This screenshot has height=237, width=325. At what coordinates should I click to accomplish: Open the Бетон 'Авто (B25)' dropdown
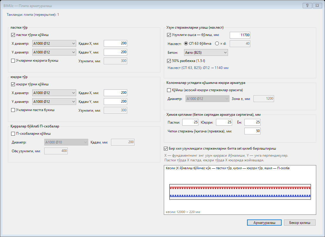pos(206,53)
